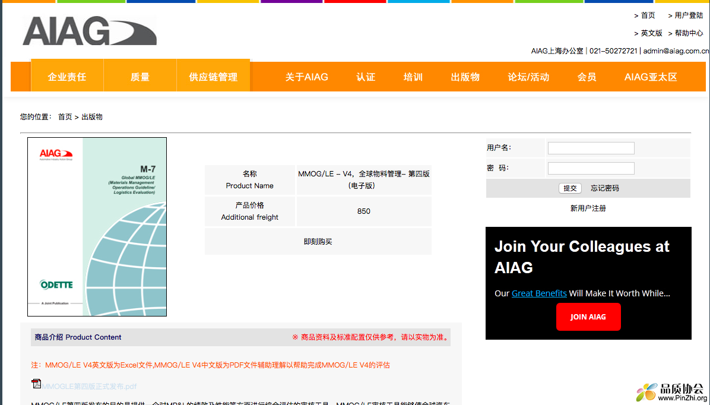
Task: Select AIAG亚太区 in navigation
Action: point(651,77)
